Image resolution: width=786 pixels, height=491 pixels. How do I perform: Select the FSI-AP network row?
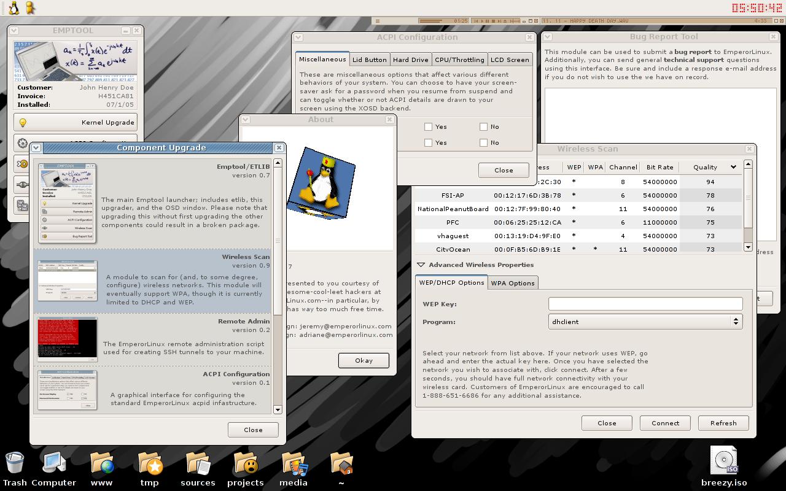pos(578,195)
